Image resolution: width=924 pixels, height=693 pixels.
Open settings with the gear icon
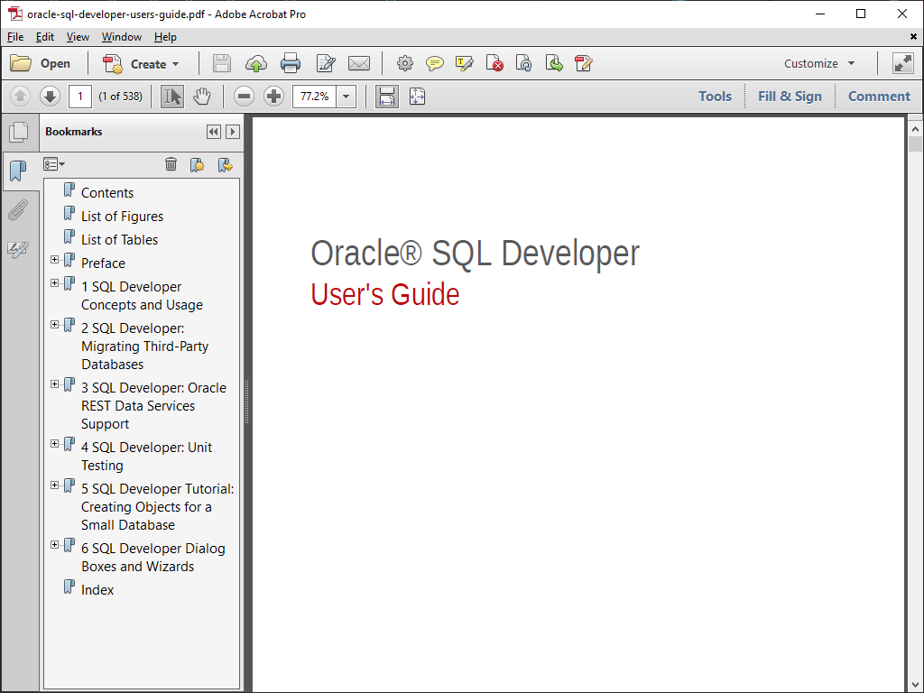tap(405, 63)
